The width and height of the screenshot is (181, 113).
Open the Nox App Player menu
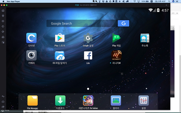13,2
